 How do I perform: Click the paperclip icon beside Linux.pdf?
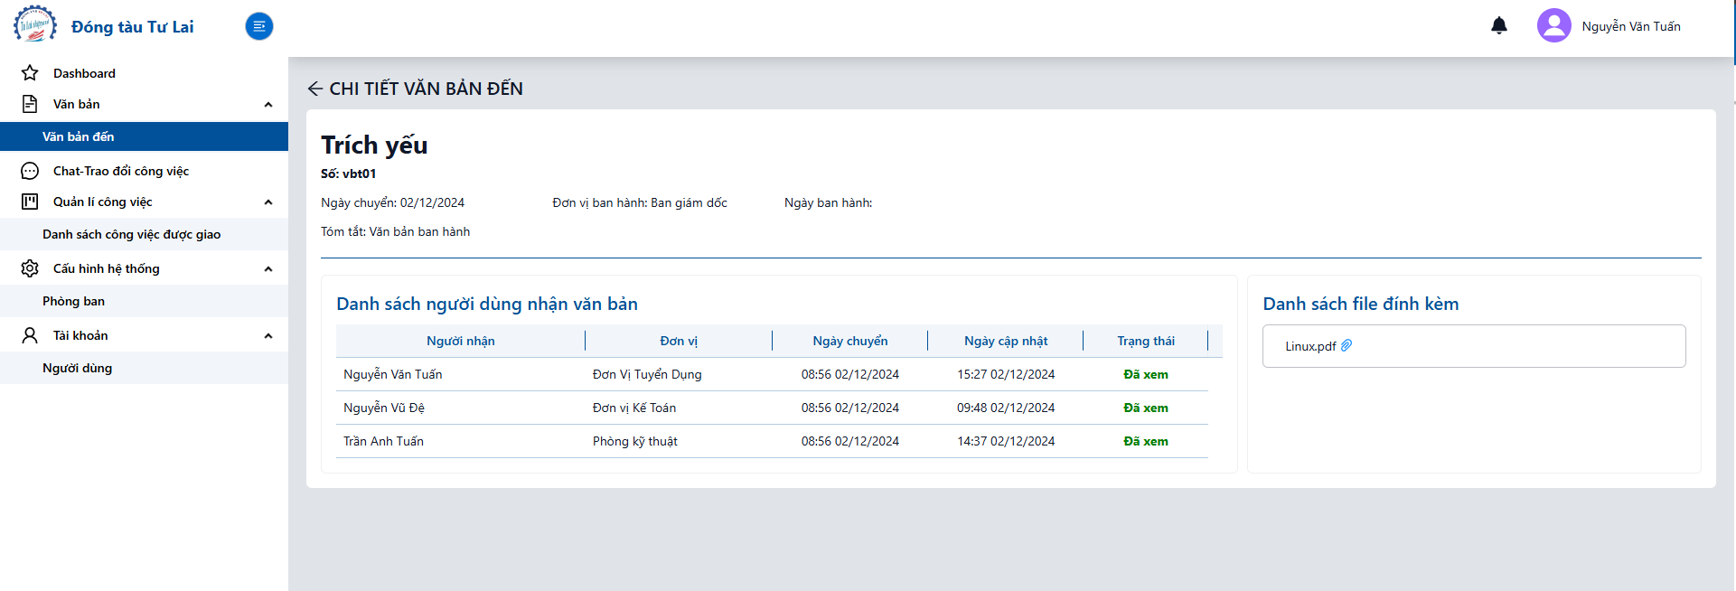click(1347, 345)
